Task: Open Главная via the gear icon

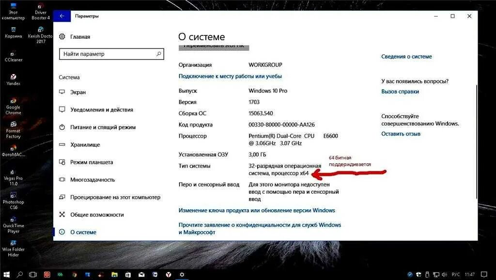Action: 62,37
